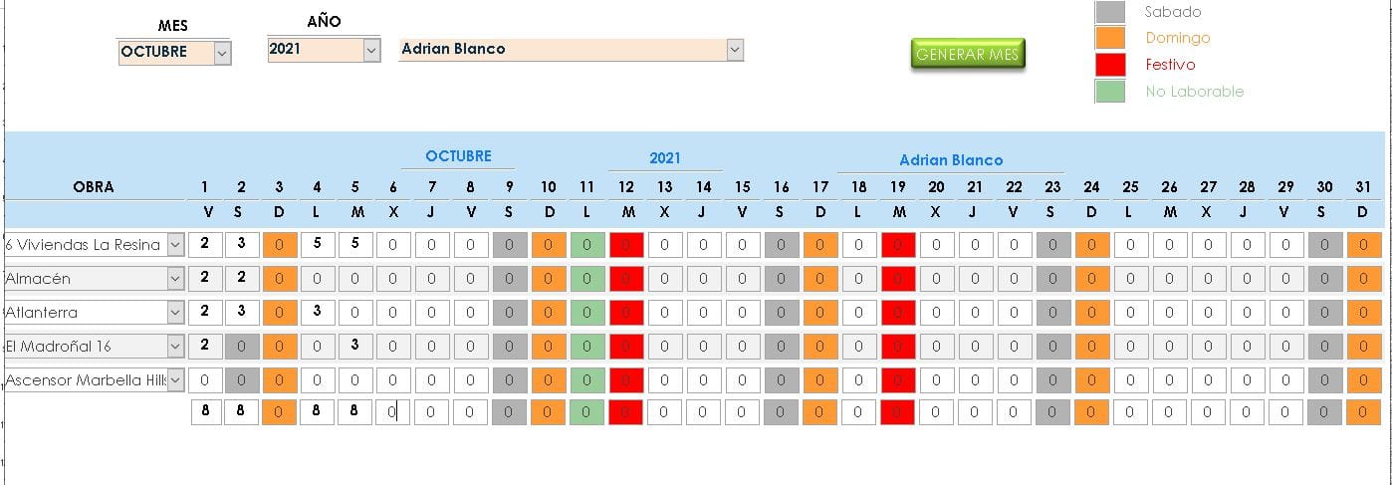The image size is (1392, 485).
Task: Click the grey Sabado legend swatch
Action: click(x=1109, y=12)
